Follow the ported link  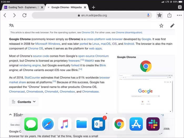click(x=84, y=44)
